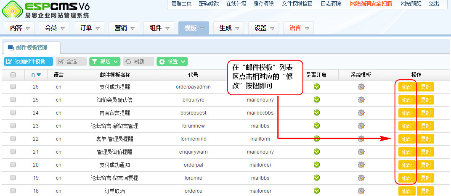Open the 模板 menu dropdown
This screenshot has height=196, width=451.
(194, 28)
